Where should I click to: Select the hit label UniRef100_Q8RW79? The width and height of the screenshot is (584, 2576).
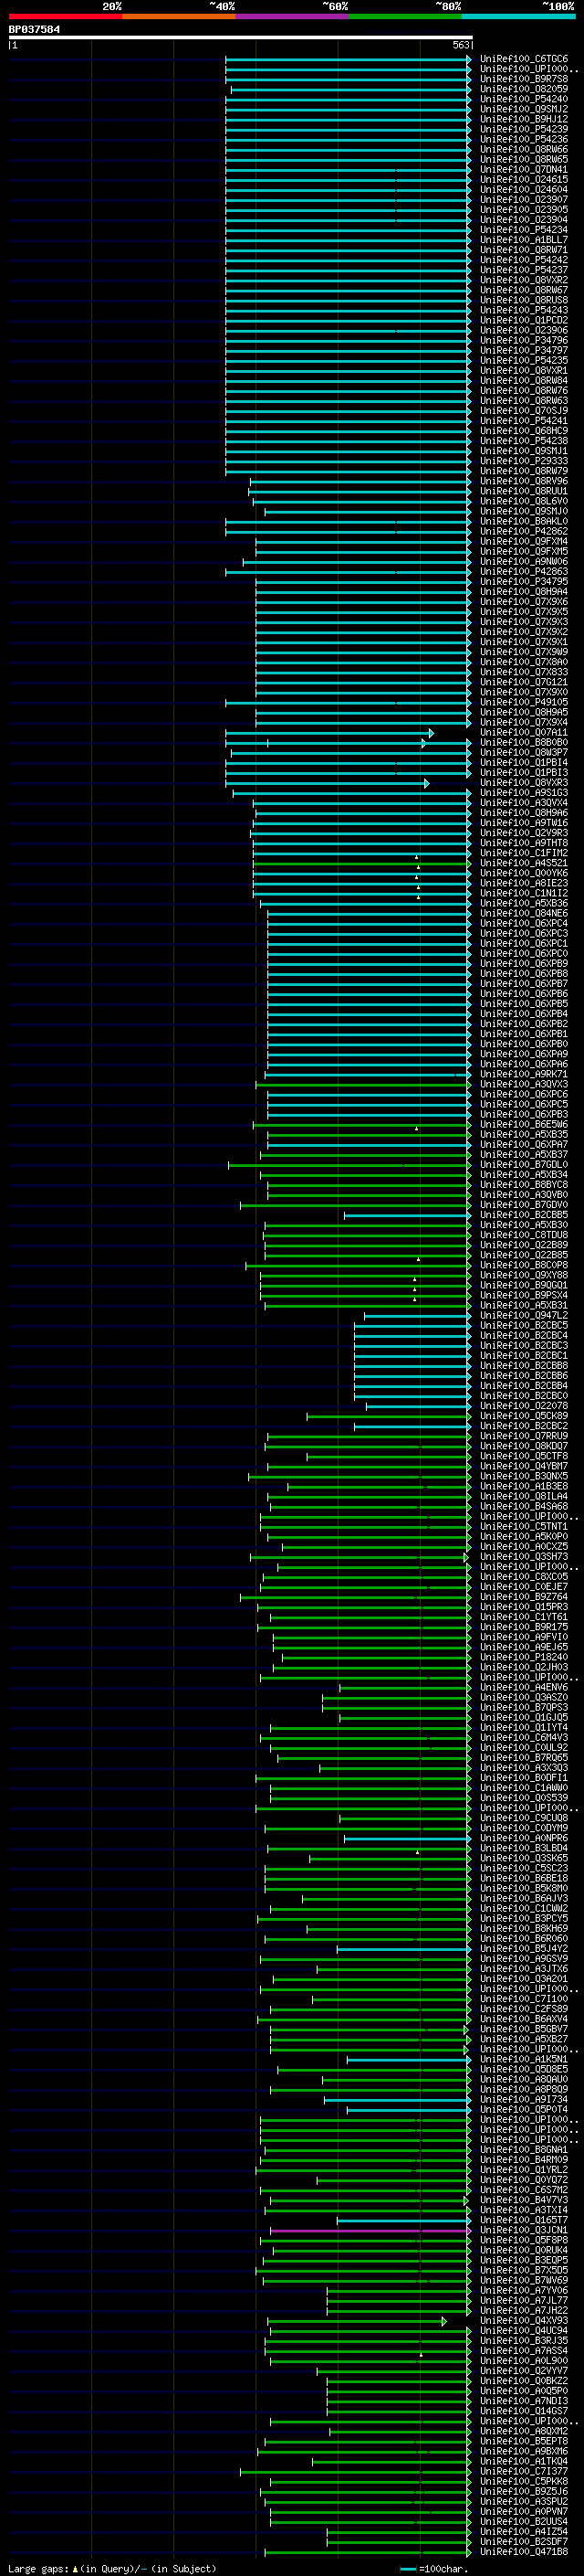pyautogui.click(x=524, y=471)
